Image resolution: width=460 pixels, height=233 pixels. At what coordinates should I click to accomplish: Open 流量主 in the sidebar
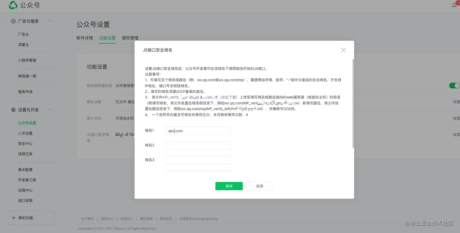click(23, 45)
